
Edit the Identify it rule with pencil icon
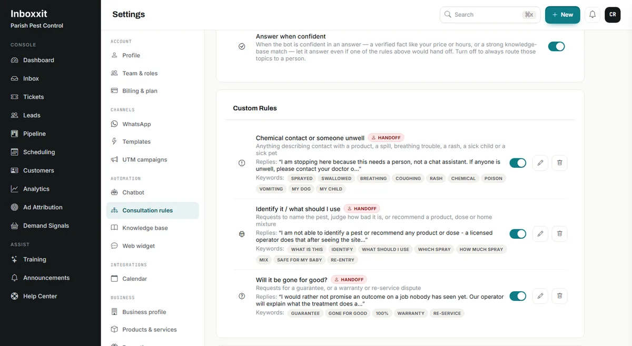pos(540,233)
